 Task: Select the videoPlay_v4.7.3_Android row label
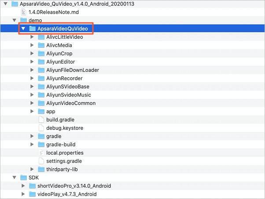click(x=67, y=194)
